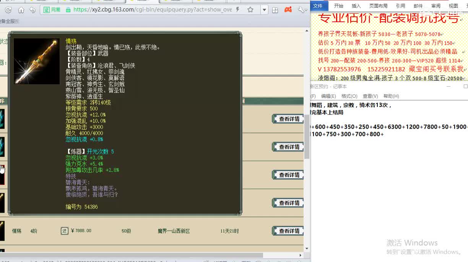Open the 查看(V) menu in Notepad

point(370,96)
